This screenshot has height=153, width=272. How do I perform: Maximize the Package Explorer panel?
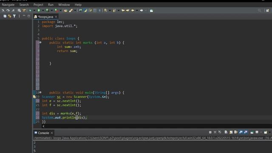tap(29, 16)
